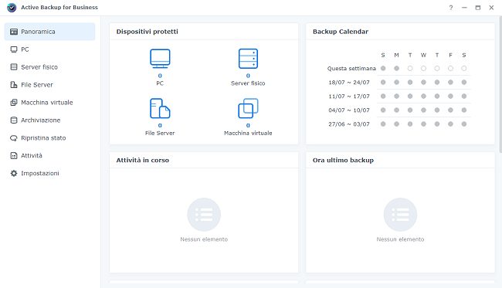502x288 pixels.
Task: Click the PC monitor icon in sidebar
Action: [x=14, y=49]
